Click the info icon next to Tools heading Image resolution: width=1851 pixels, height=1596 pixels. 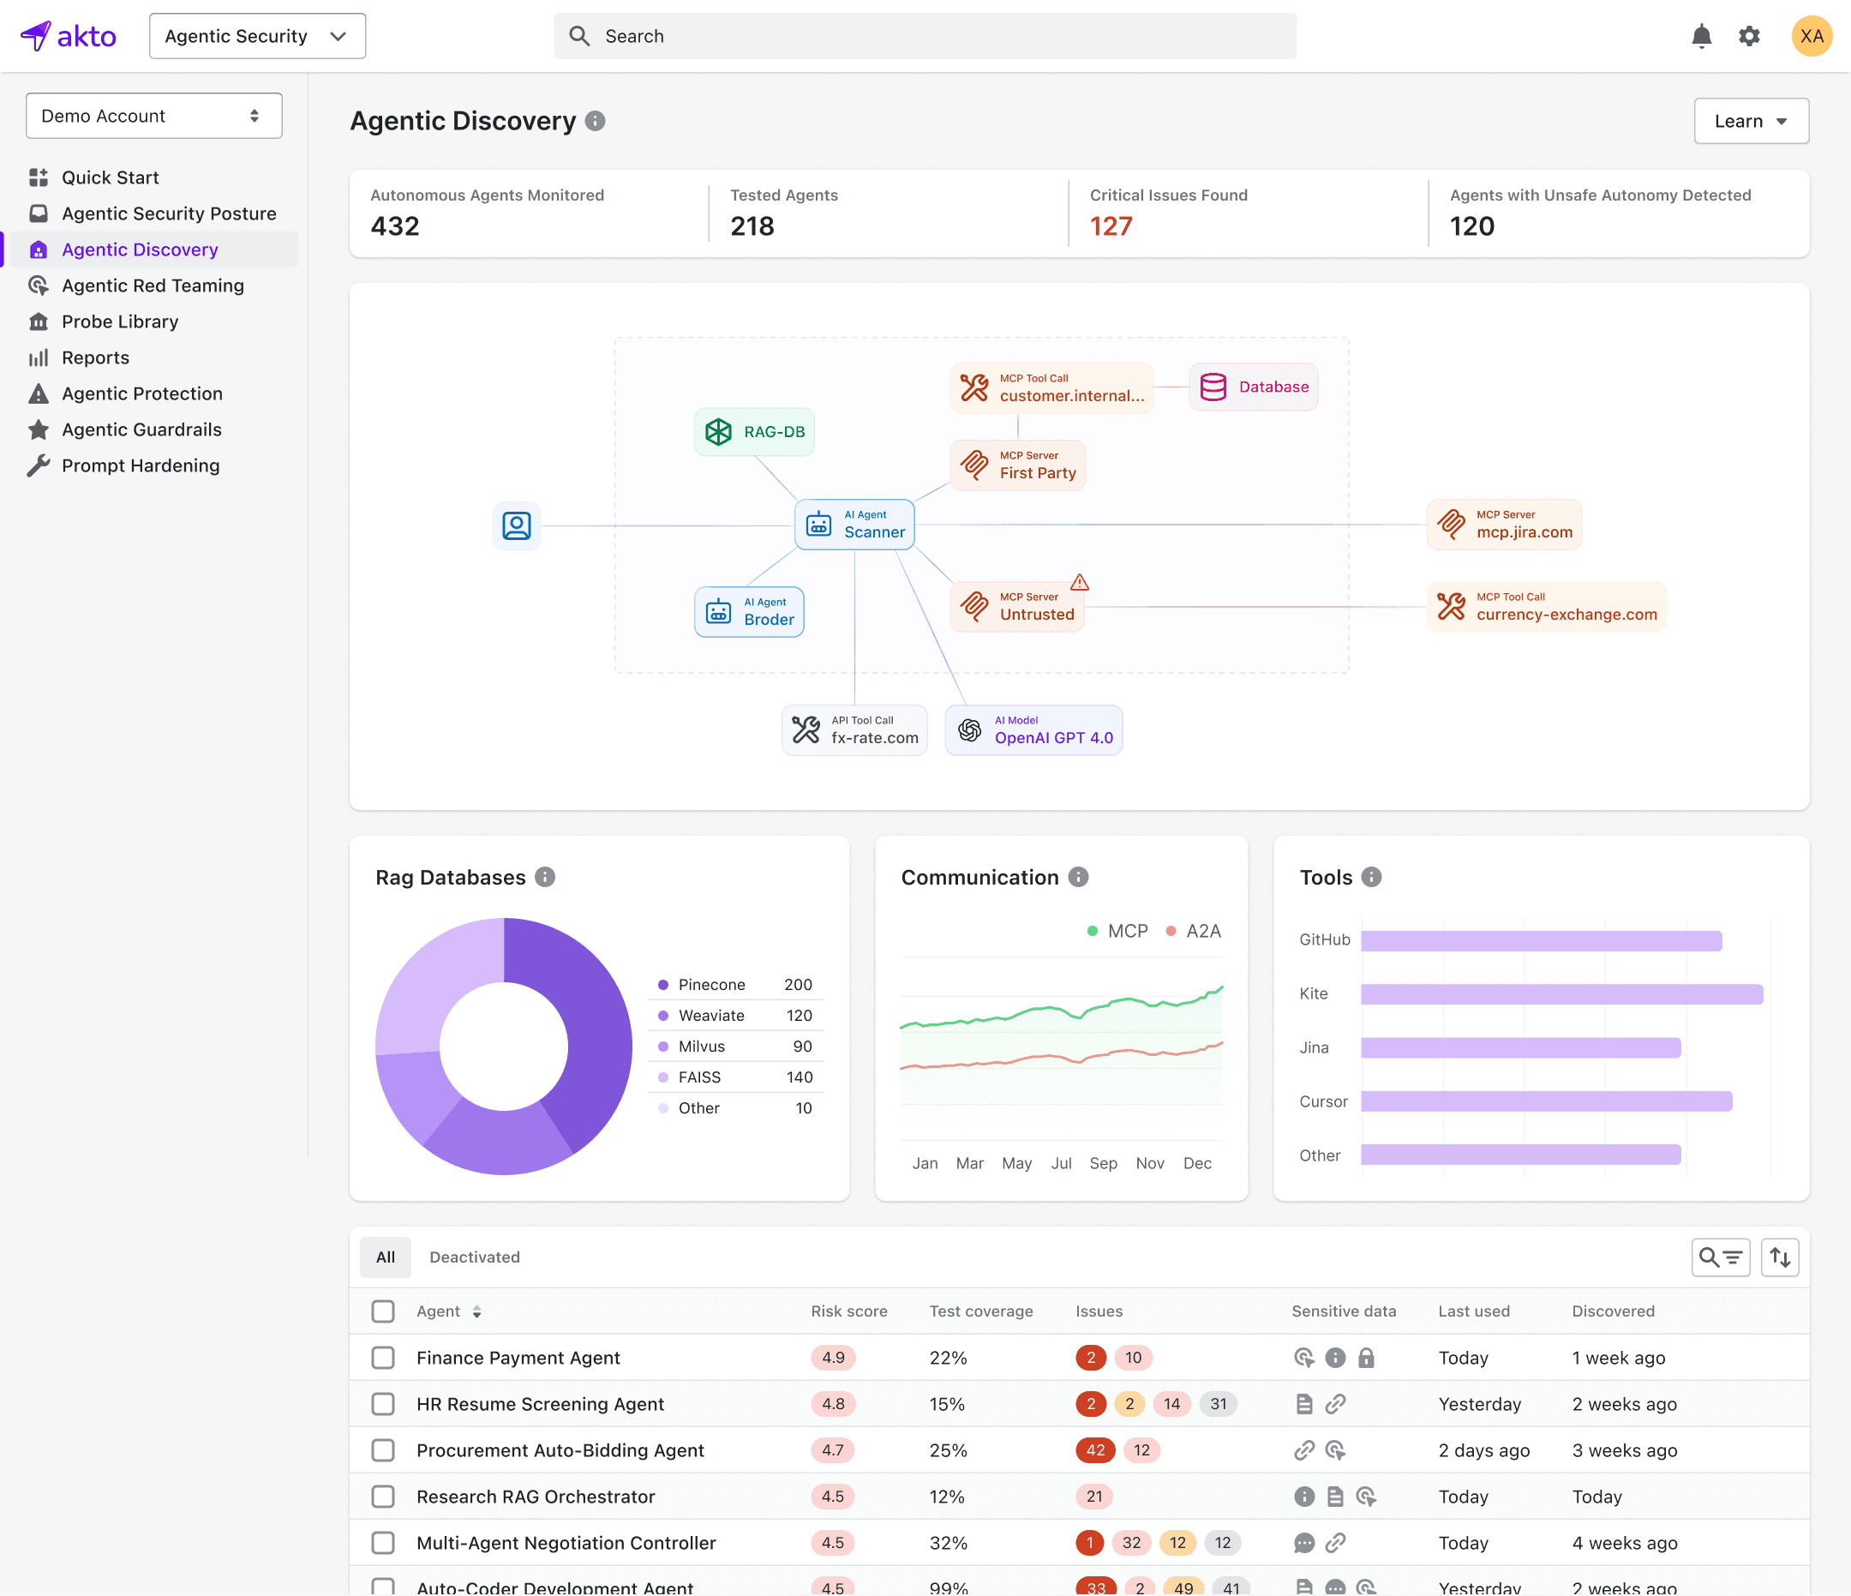pos(1371,878)
